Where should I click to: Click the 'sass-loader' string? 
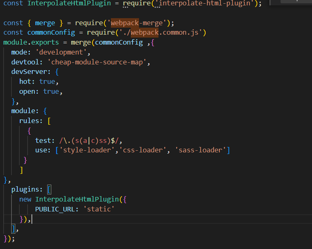(x=200, y=150)
